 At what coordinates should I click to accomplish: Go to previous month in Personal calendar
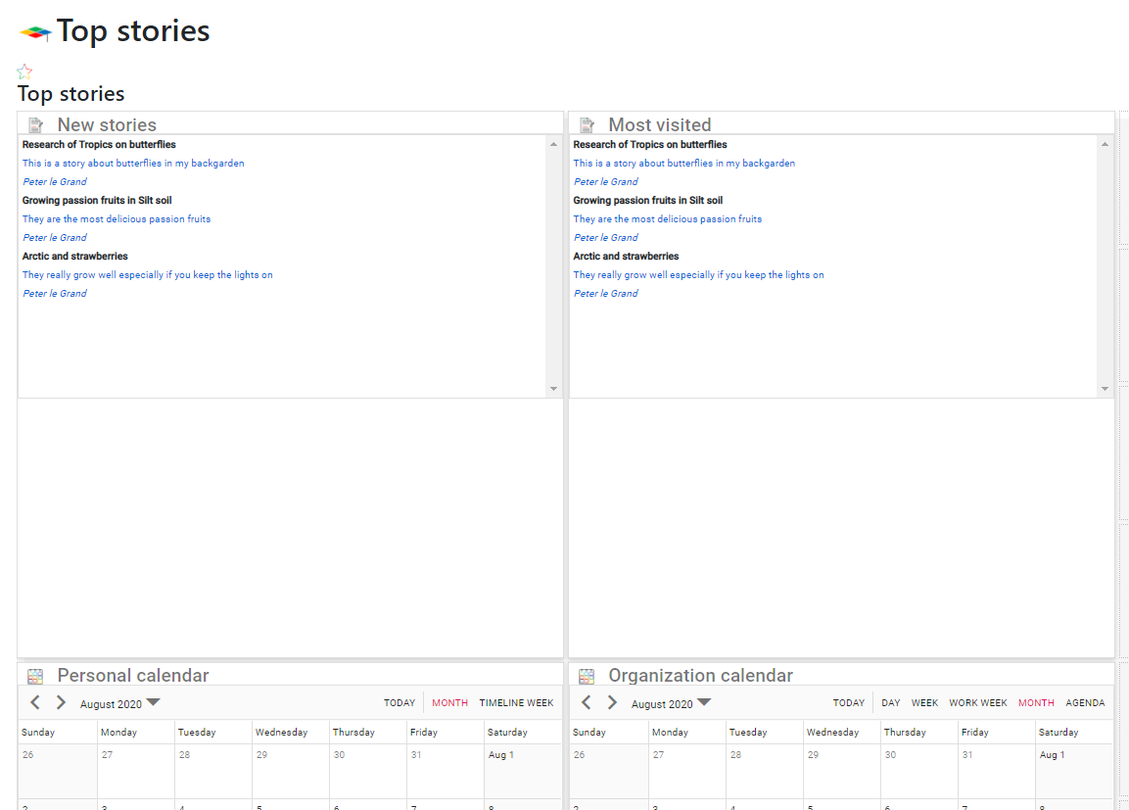34,702
